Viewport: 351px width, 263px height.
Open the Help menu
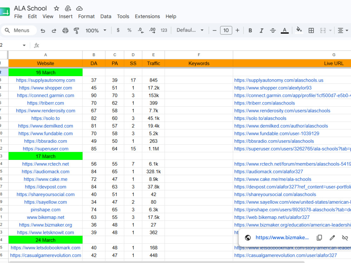(171, 16)
